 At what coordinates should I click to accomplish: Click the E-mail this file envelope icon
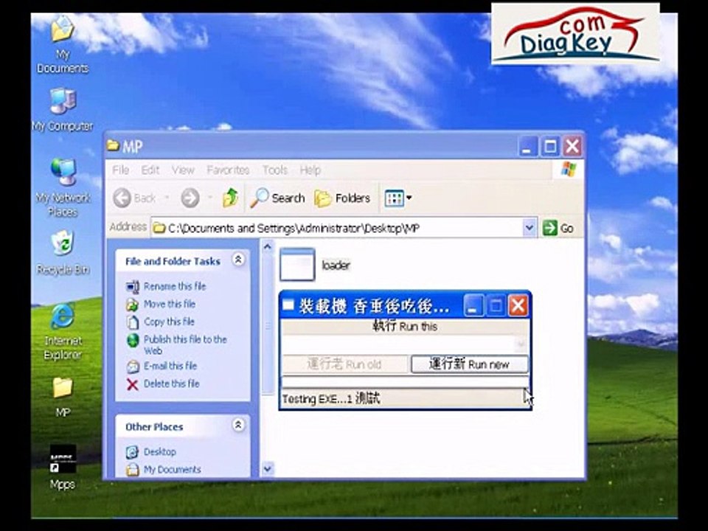point(132,367)
